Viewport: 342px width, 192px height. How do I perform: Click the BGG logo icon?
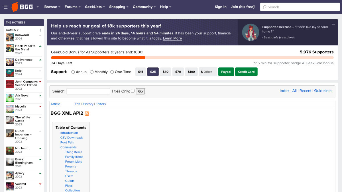click(22, 7)
